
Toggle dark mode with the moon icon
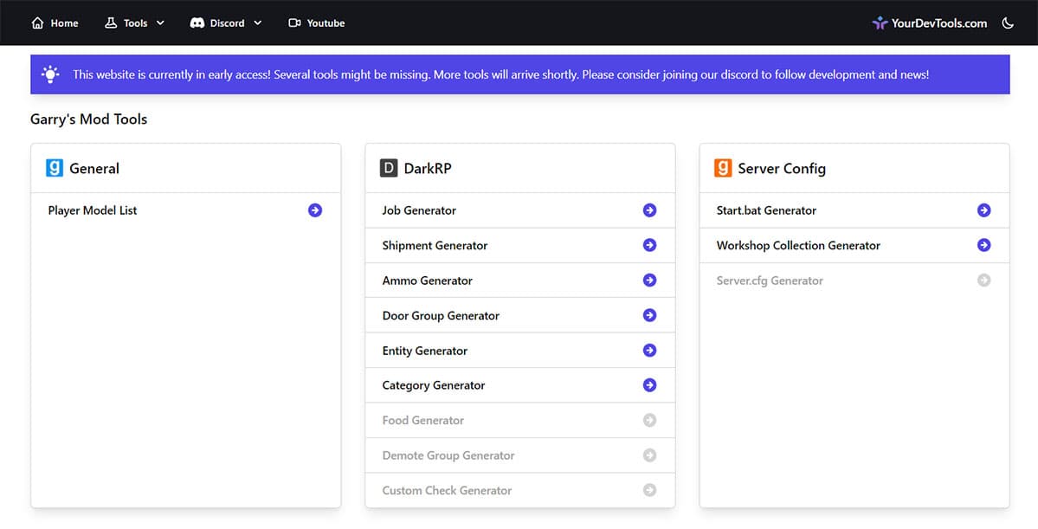pyautogui.click(x=1008, y=23)
